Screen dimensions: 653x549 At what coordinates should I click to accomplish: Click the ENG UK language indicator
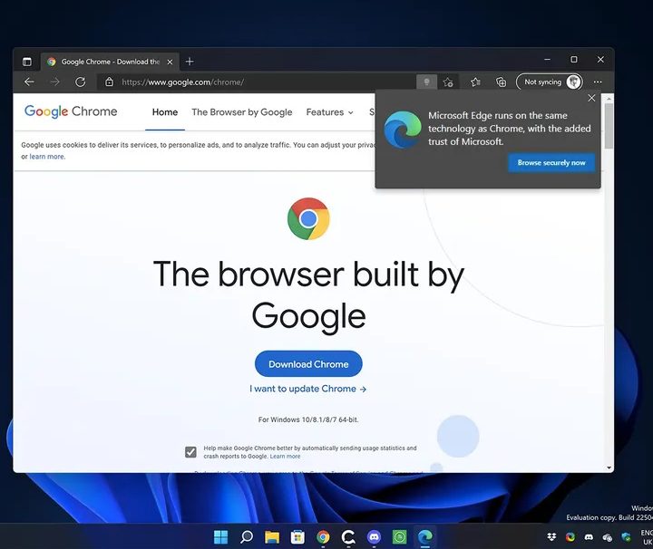click(x=647, y=537)
